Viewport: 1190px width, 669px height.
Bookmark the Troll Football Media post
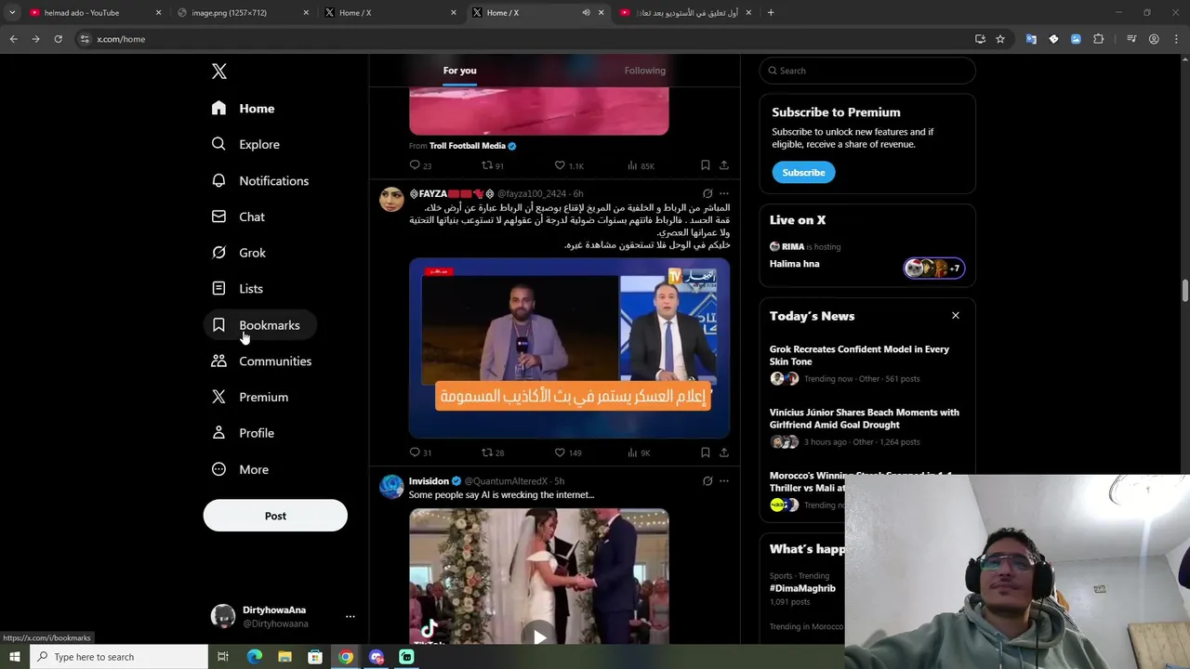point(706,165)
